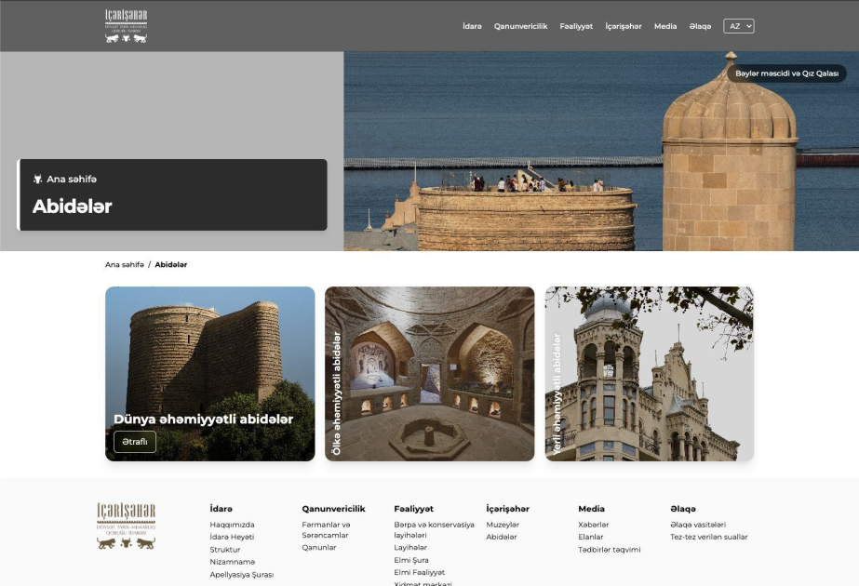Click the home icon beside Ana səhifə
Image resolution: width=859 pixels, height=586 pixels.
38,179
